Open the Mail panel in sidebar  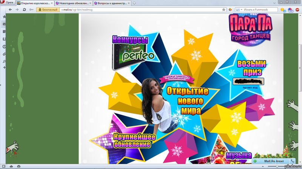[x=4, y=24]
